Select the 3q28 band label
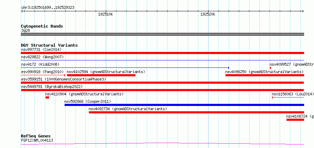This screenshot has width=314, height=148. coord(25,31)
